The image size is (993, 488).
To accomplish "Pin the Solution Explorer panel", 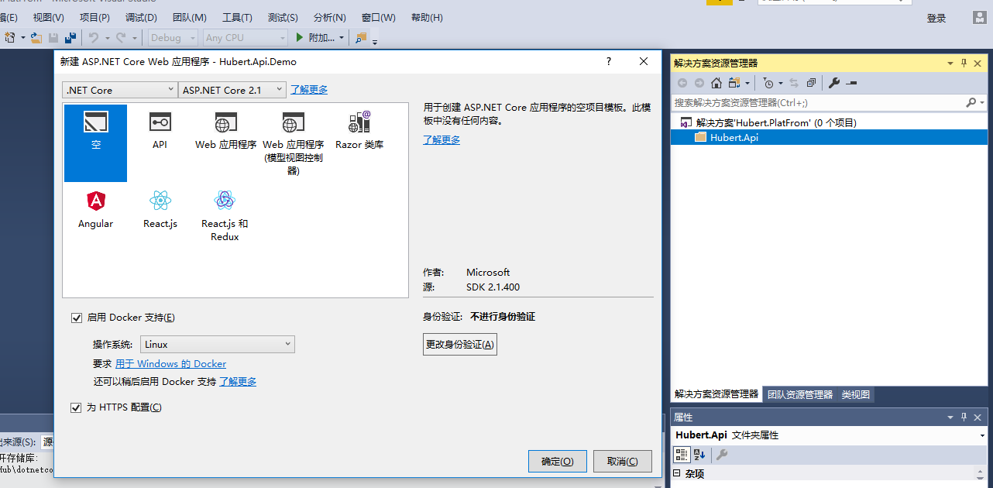I will click(964, 63).
